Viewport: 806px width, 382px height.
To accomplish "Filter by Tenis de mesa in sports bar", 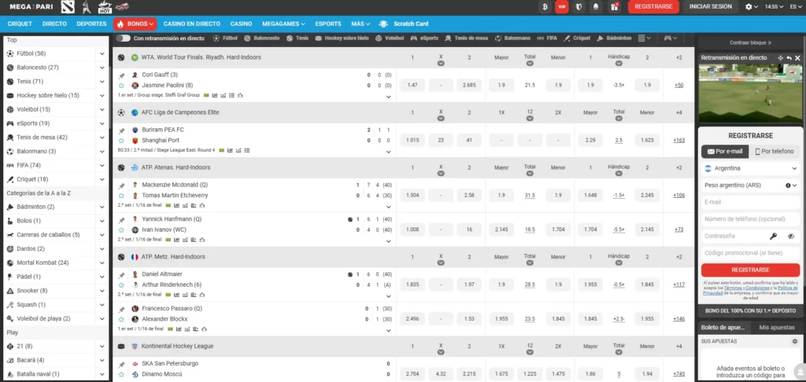I will [467, 39].
